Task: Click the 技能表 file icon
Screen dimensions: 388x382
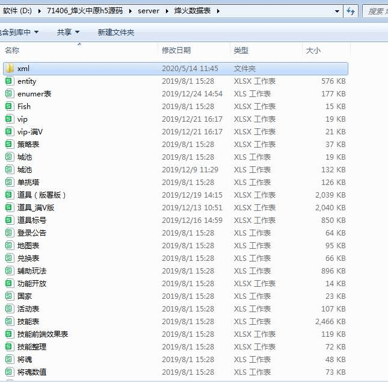Action: click(9, 322)
